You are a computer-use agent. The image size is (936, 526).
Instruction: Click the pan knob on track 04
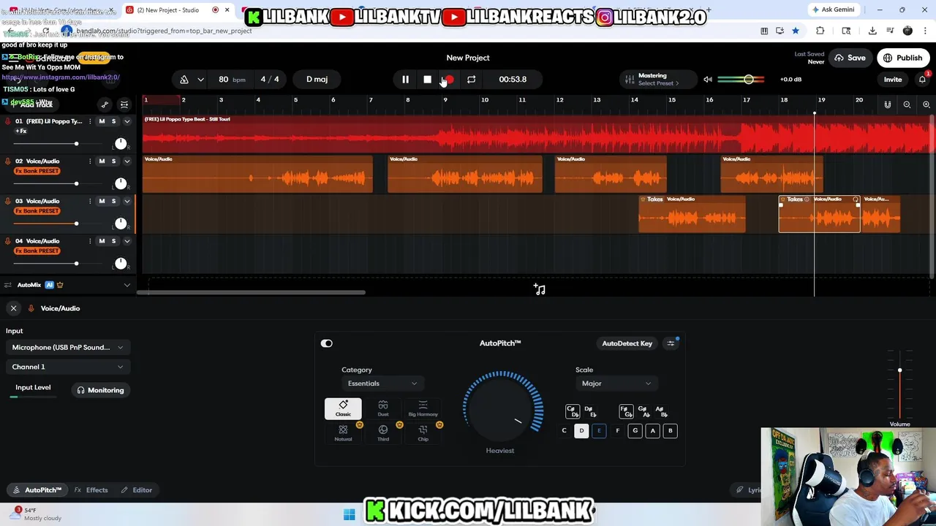pos(121,263)
